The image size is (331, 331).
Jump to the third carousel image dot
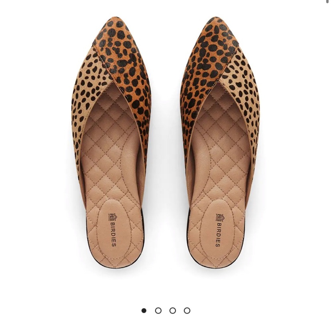coord(172,310)
